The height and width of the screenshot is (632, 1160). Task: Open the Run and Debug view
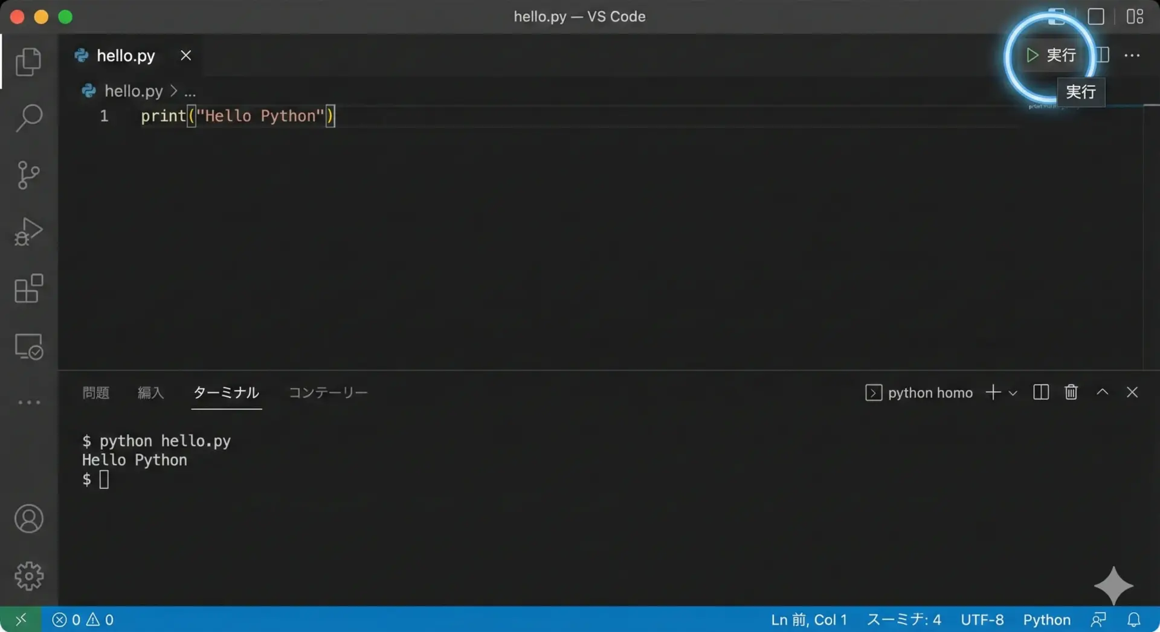point(28,232)
